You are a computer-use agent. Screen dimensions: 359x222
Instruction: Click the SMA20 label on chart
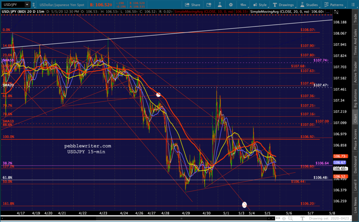tap(8, 85)
